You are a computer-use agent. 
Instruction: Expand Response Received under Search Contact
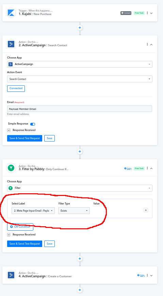tap(9, 130)
